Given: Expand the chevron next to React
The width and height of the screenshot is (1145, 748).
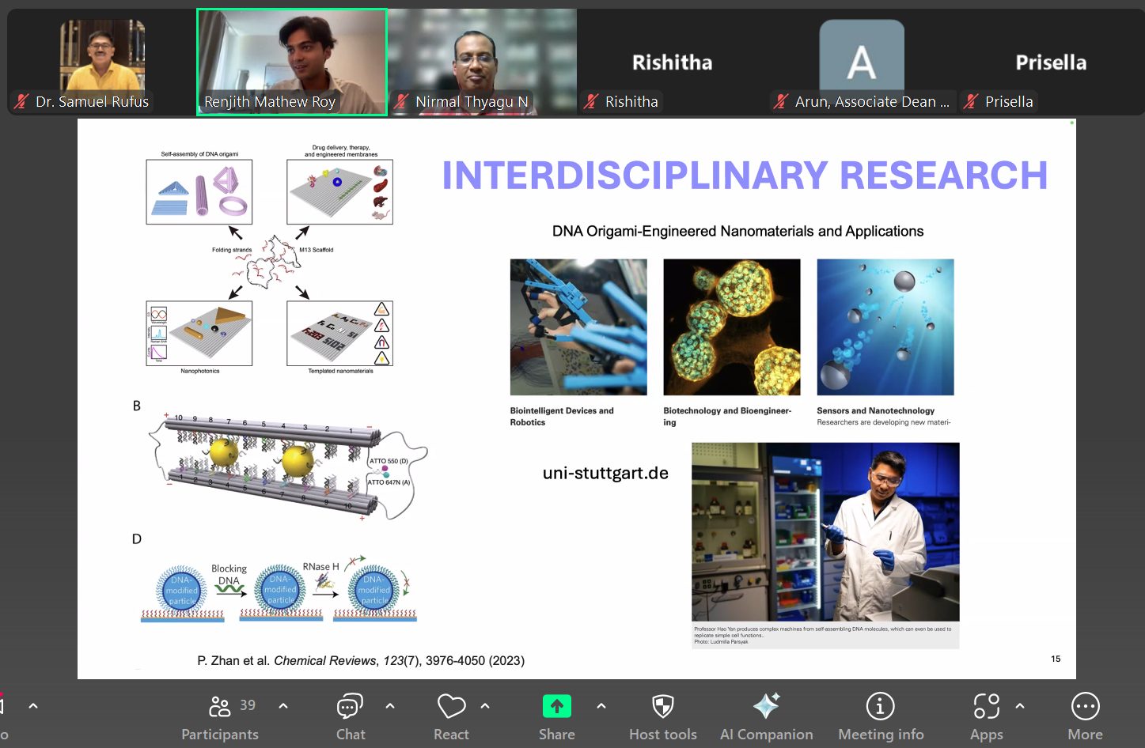Looking at the screenshot, I should [485, 706].
